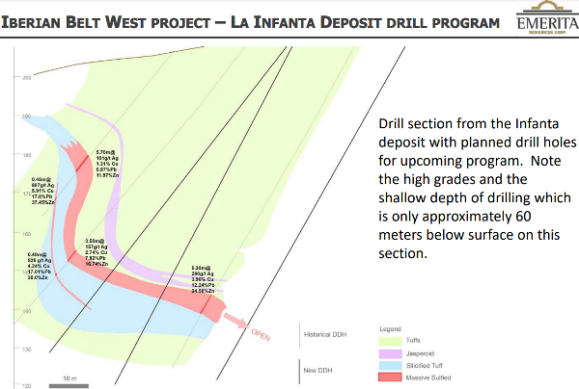Click the description paragraph starting 'Drill section from'
Viewport: 579px width, 389px height.
click(477, 188)
